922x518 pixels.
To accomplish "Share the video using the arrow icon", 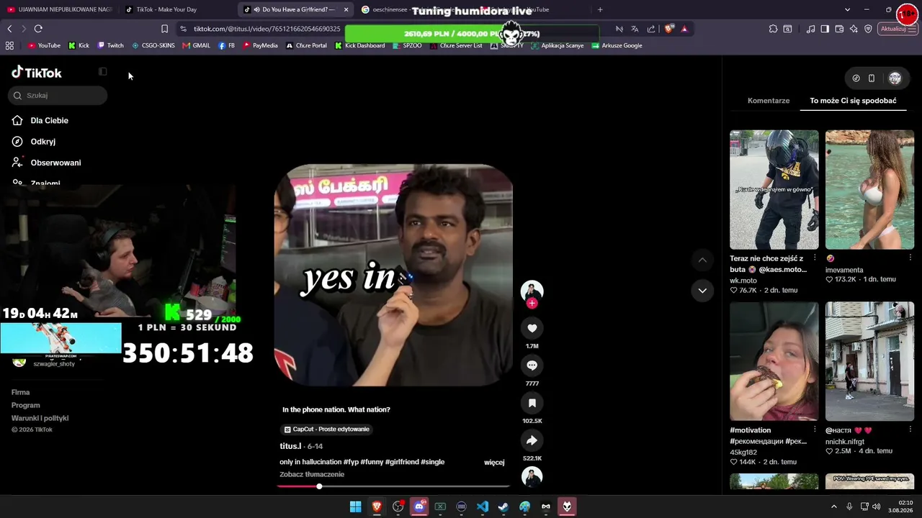I will coord(532,440).
